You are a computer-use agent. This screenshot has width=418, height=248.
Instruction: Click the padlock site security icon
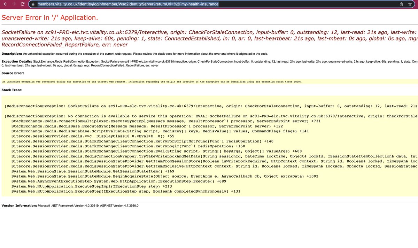coord(33,5)
